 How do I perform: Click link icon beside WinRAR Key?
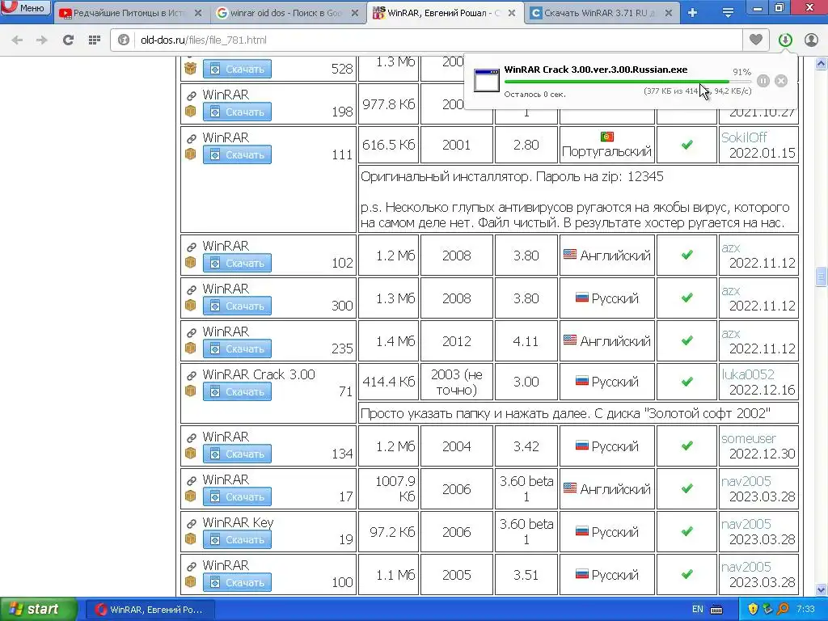191,523
